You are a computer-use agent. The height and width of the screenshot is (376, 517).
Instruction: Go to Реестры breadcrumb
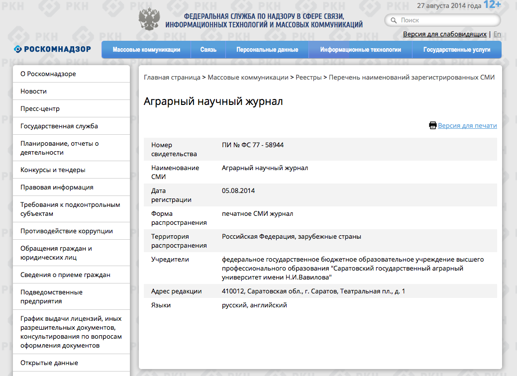tap(309, 77)
